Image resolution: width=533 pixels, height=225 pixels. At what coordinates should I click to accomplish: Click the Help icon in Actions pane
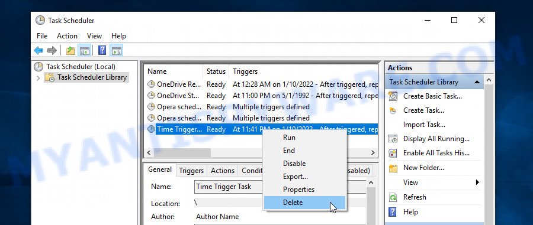point(393,212)
